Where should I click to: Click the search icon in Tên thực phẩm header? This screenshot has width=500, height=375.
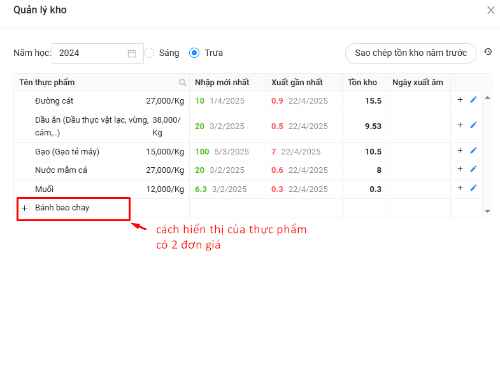183,83
